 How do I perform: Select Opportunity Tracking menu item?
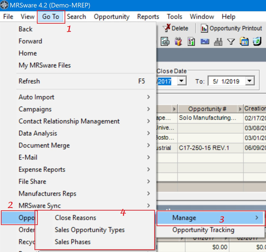click(210, 230)
